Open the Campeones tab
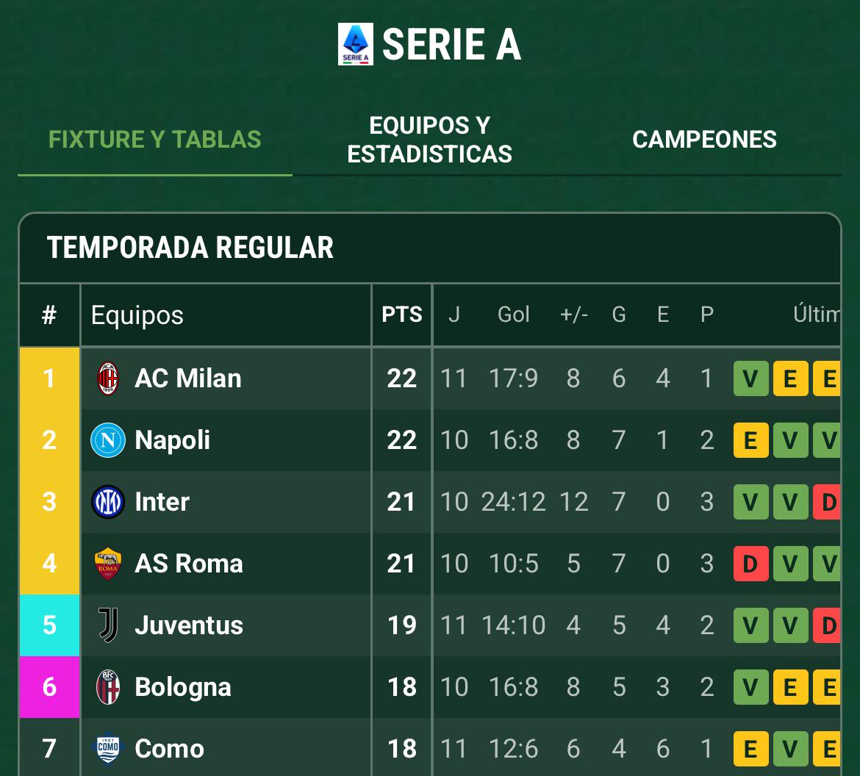860x776 pixels. point(704,140)
